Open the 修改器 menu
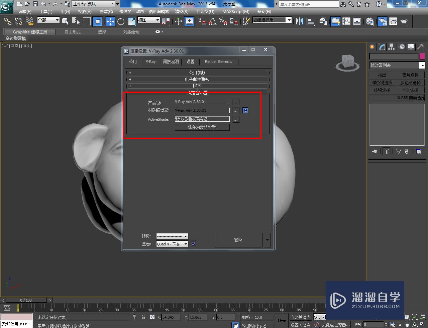This screenshot has height=328, width=428. coord(125,11)
